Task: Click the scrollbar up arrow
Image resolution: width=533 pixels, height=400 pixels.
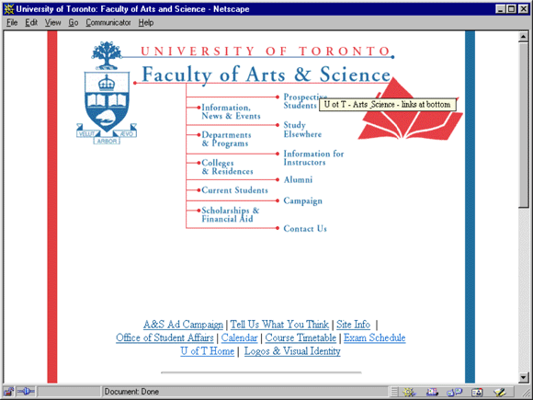Action: (x=523, y=37)
